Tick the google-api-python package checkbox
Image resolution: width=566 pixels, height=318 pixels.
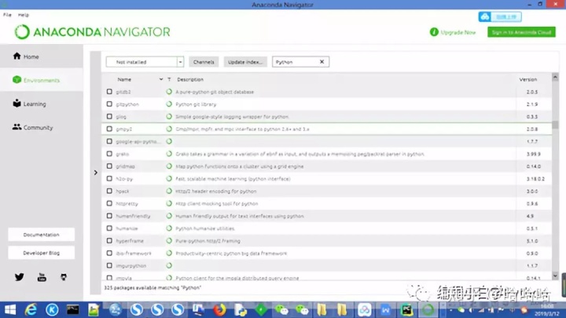click(x=109, y=141)
